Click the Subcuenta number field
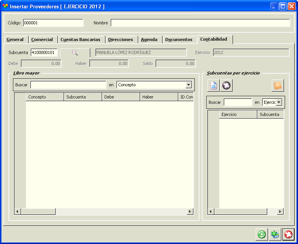298x244 pixels. [x=44, y=52]
